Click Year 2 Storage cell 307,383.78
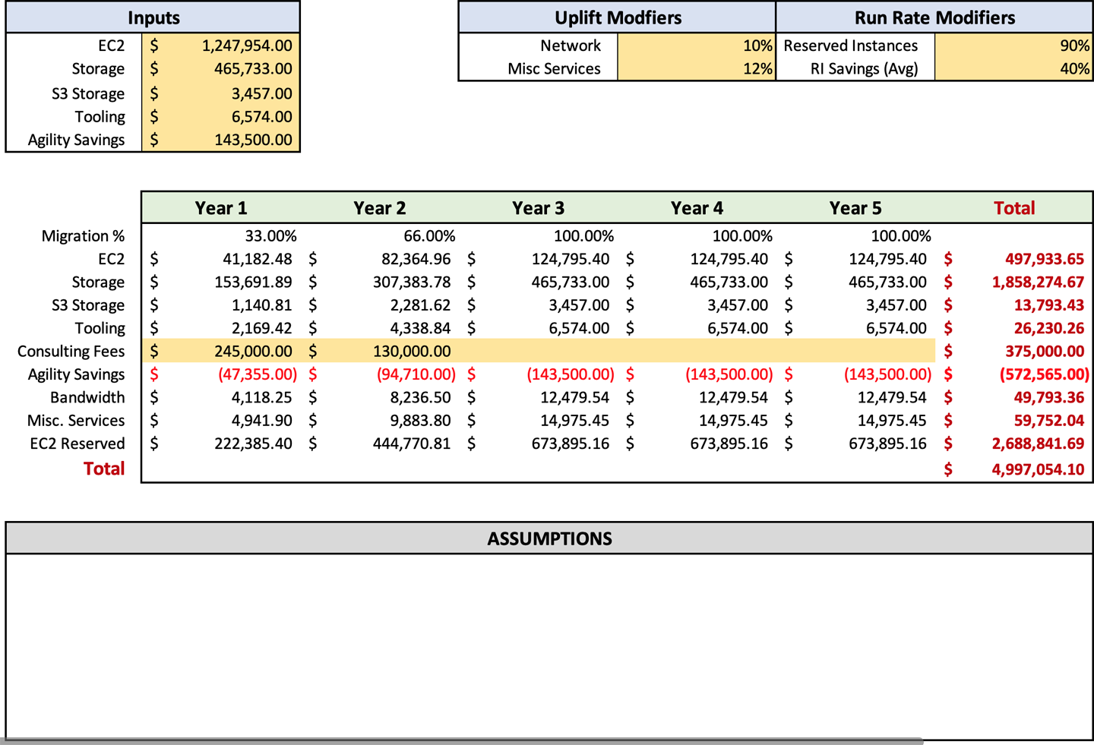This screenshot has width=1094, height=745. (412, 283)
